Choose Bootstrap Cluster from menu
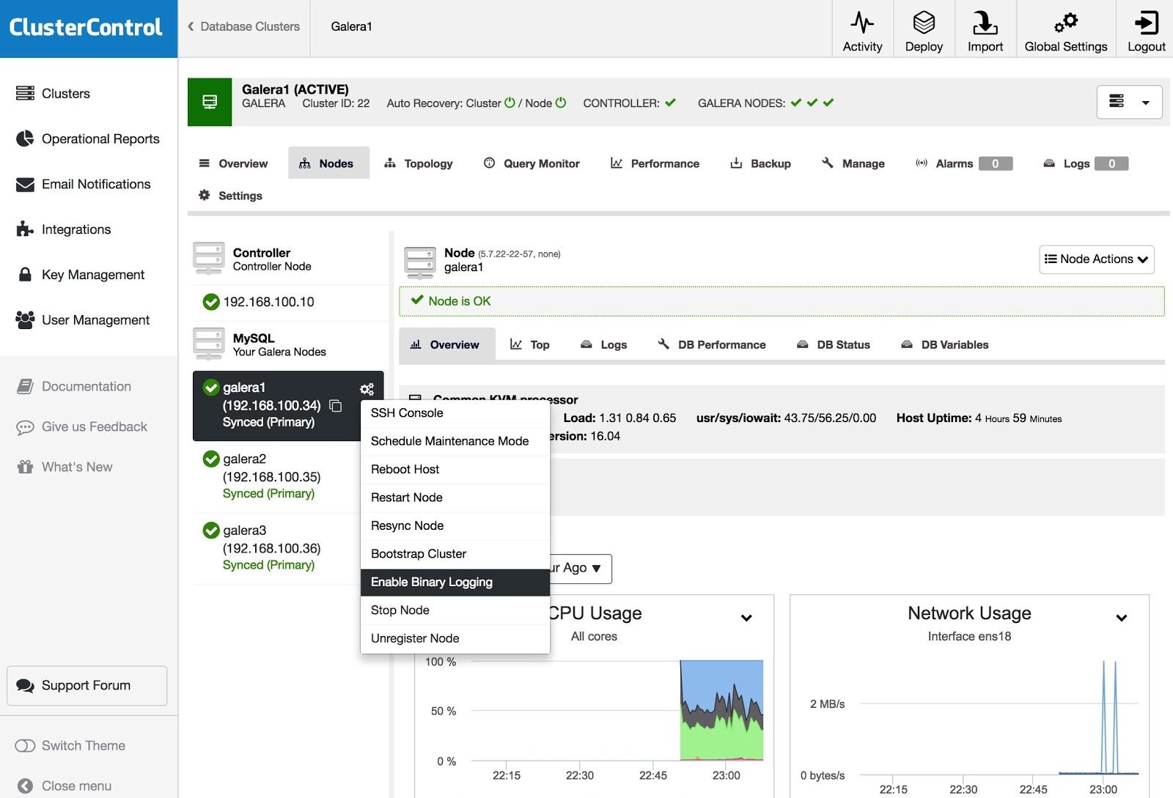Image resolution: width=1173 pixels, height=798 pixels. point(455,554)
